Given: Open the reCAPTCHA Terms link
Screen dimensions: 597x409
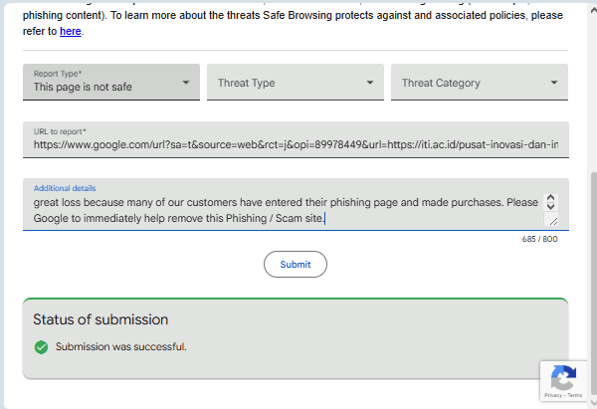Looking at the screenshot, I should (575, 396).
